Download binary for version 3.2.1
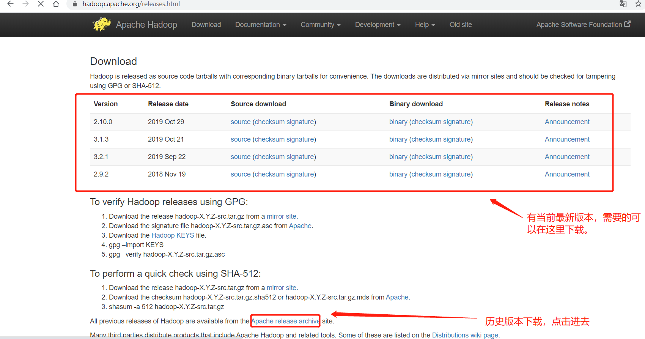 (x=398, y=157)
